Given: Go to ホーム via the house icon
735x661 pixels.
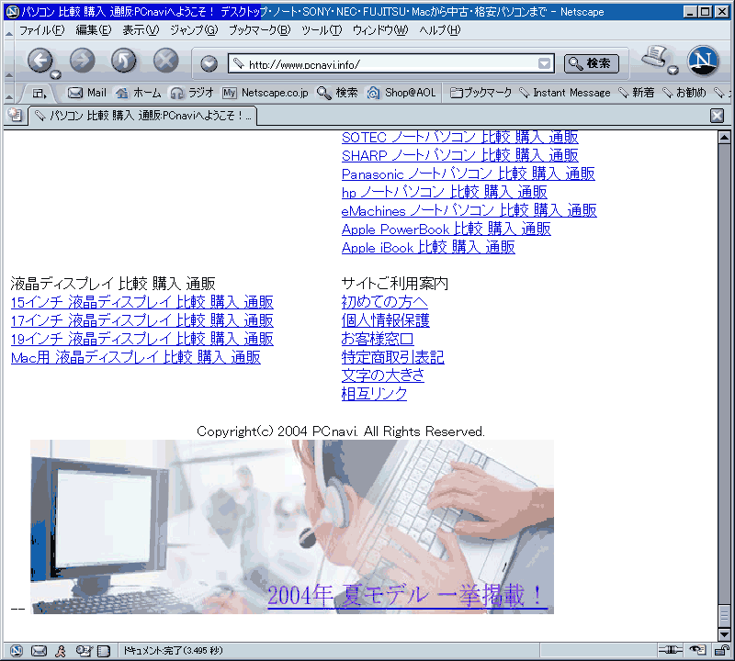Looking at the screenshot, I should click(x=139, y=93).
